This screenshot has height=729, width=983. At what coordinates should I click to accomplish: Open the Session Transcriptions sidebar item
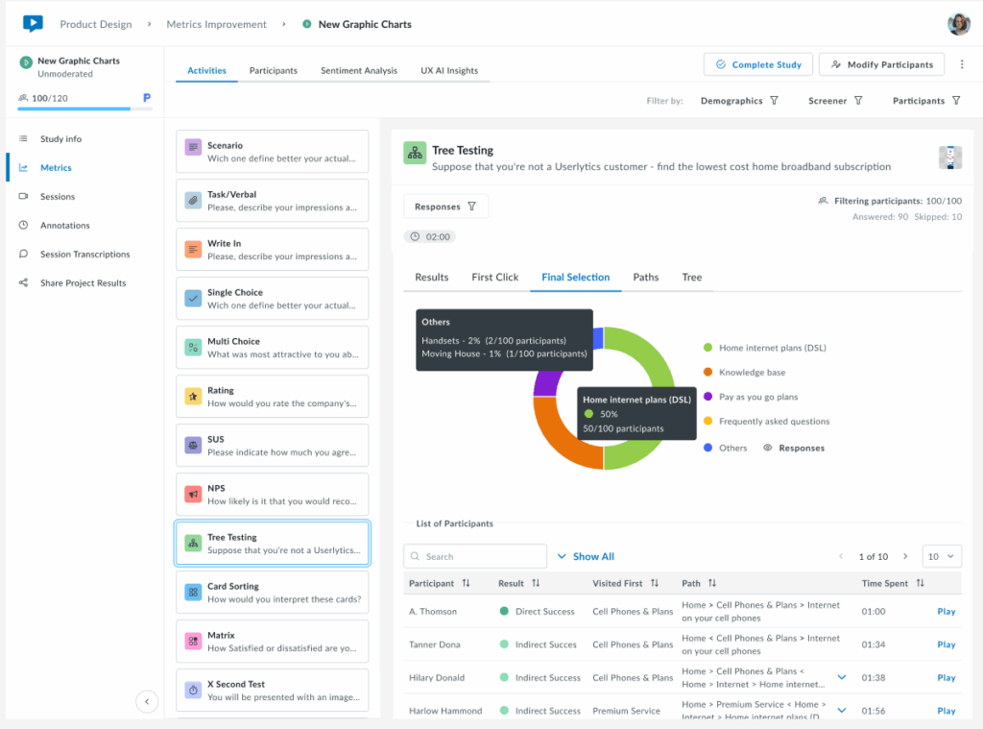(84, 255)
